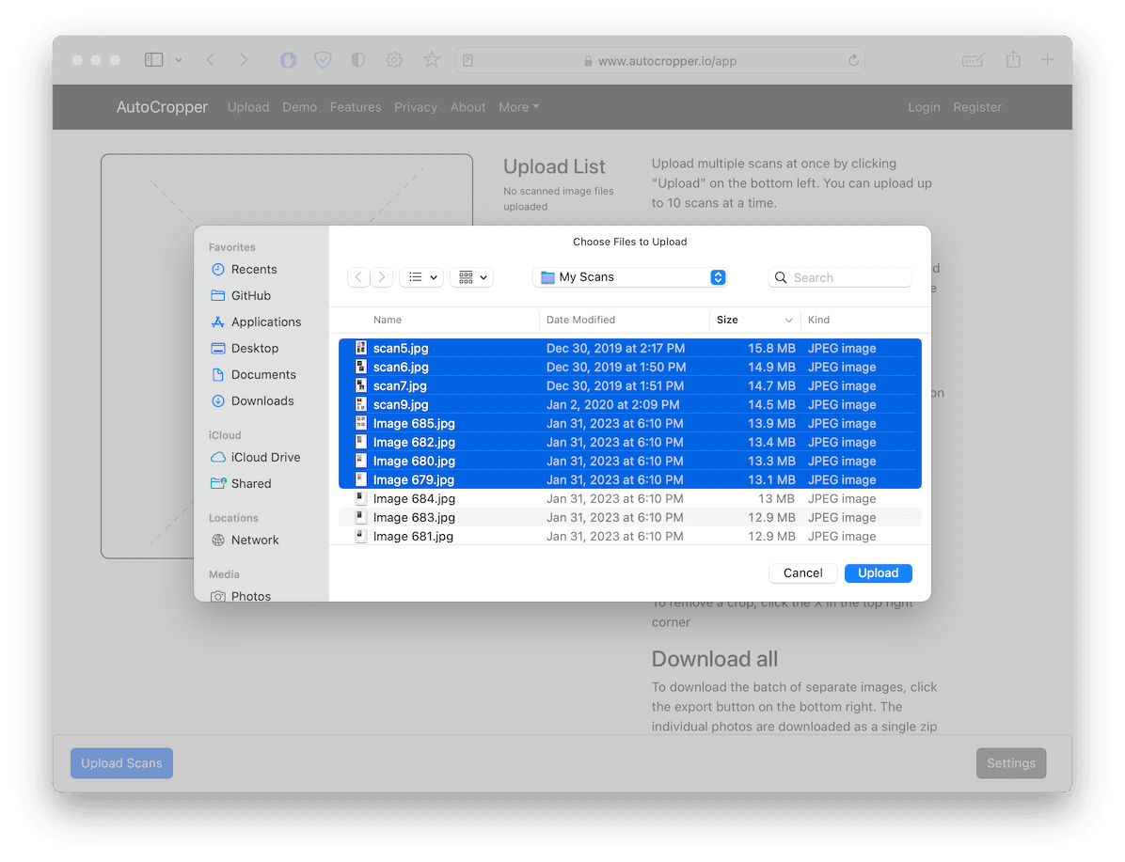
Task: Open the Recents sidebar item
Action: [x=250, y=269]
